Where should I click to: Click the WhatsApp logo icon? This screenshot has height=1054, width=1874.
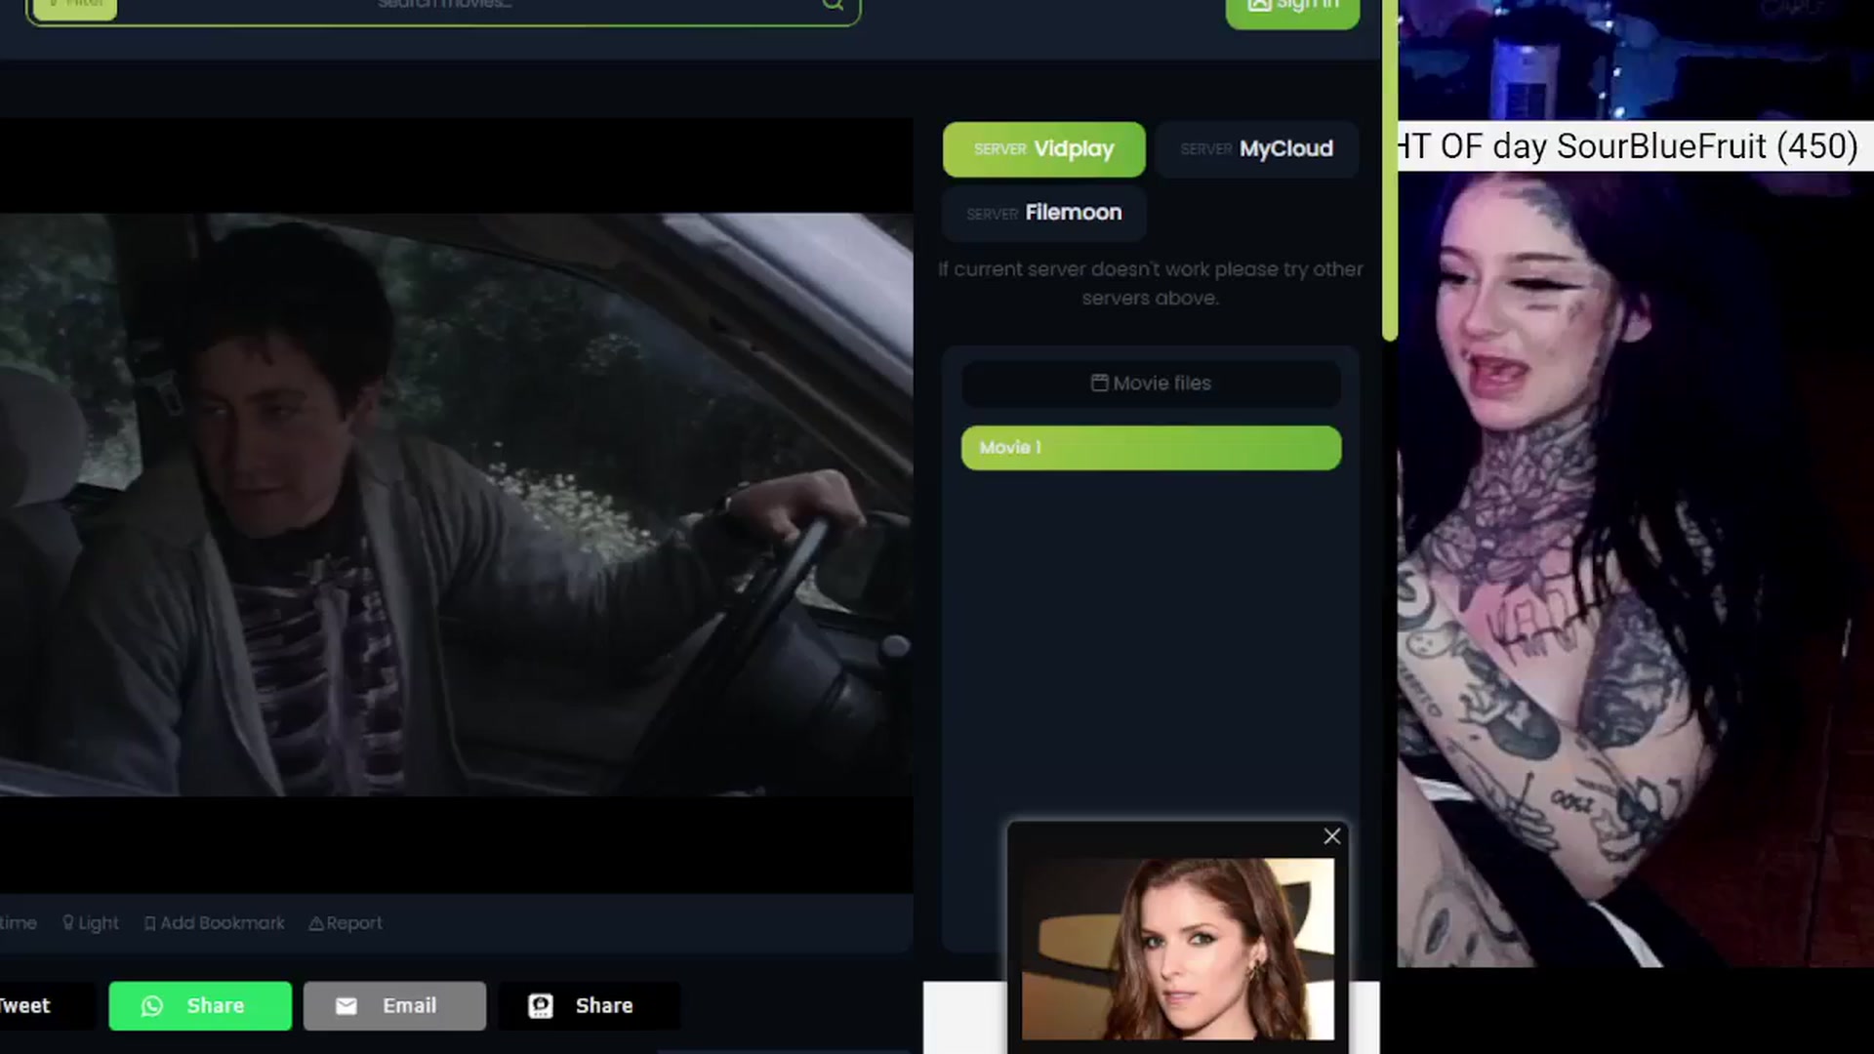(152, 1006)
